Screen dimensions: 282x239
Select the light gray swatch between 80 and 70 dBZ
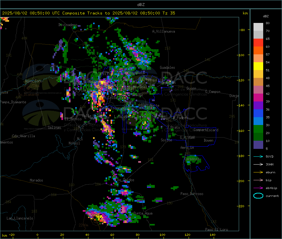tap(258, 27)
